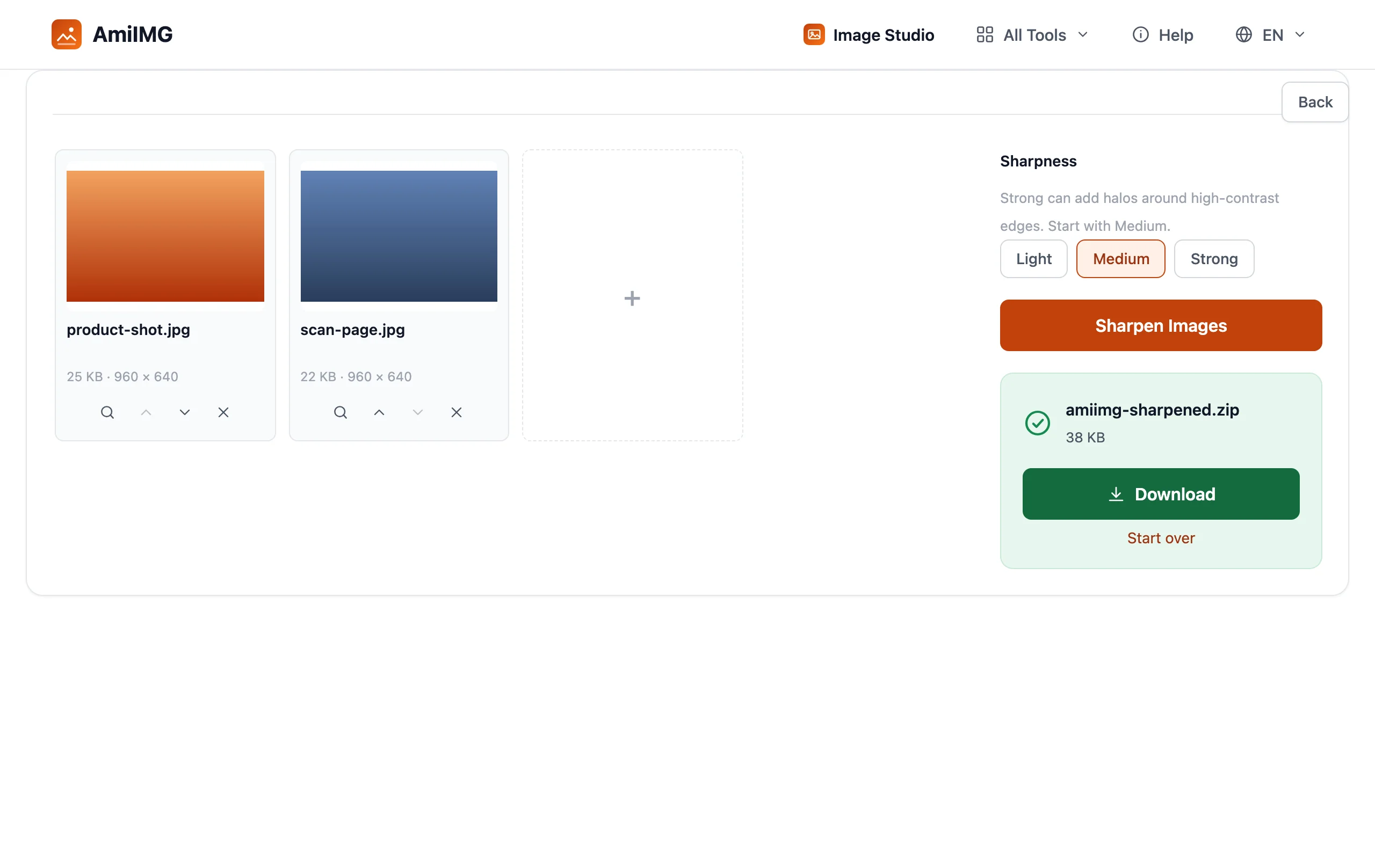1375x859 pixels.
Task: Remove product-shot.jpg with the X icon
Action: point(223,412)
